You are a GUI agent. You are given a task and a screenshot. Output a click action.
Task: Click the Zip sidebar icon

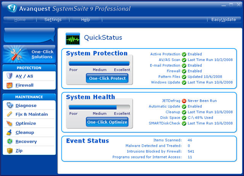[x=10, y=150]
